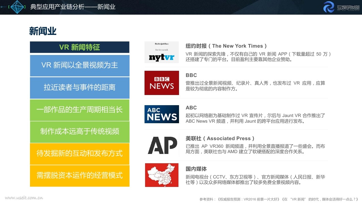362x203 pixels.
Task: Click the New York Times description paragraph
Action: pos(258,57)
